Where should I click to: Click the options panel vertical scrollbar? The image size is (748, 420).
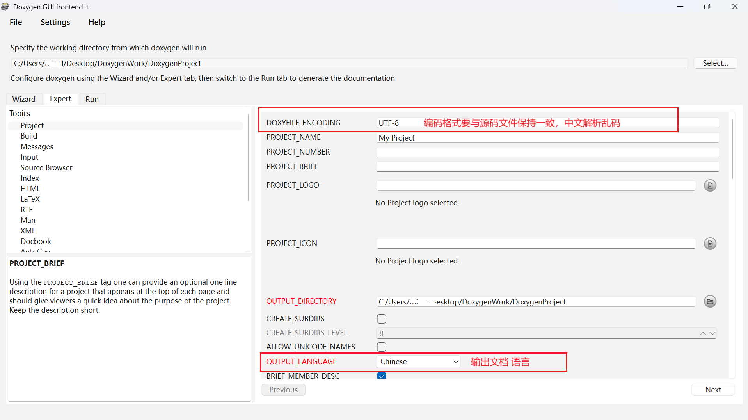pos(732,149)
